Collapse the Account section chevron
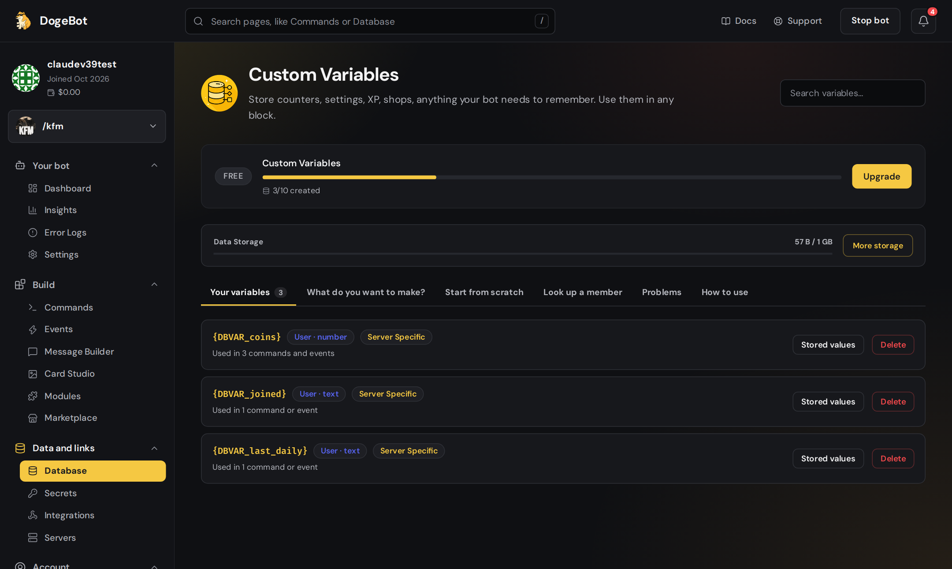The height and width of the screenshot is (569, 952). (x=154, y=566)
